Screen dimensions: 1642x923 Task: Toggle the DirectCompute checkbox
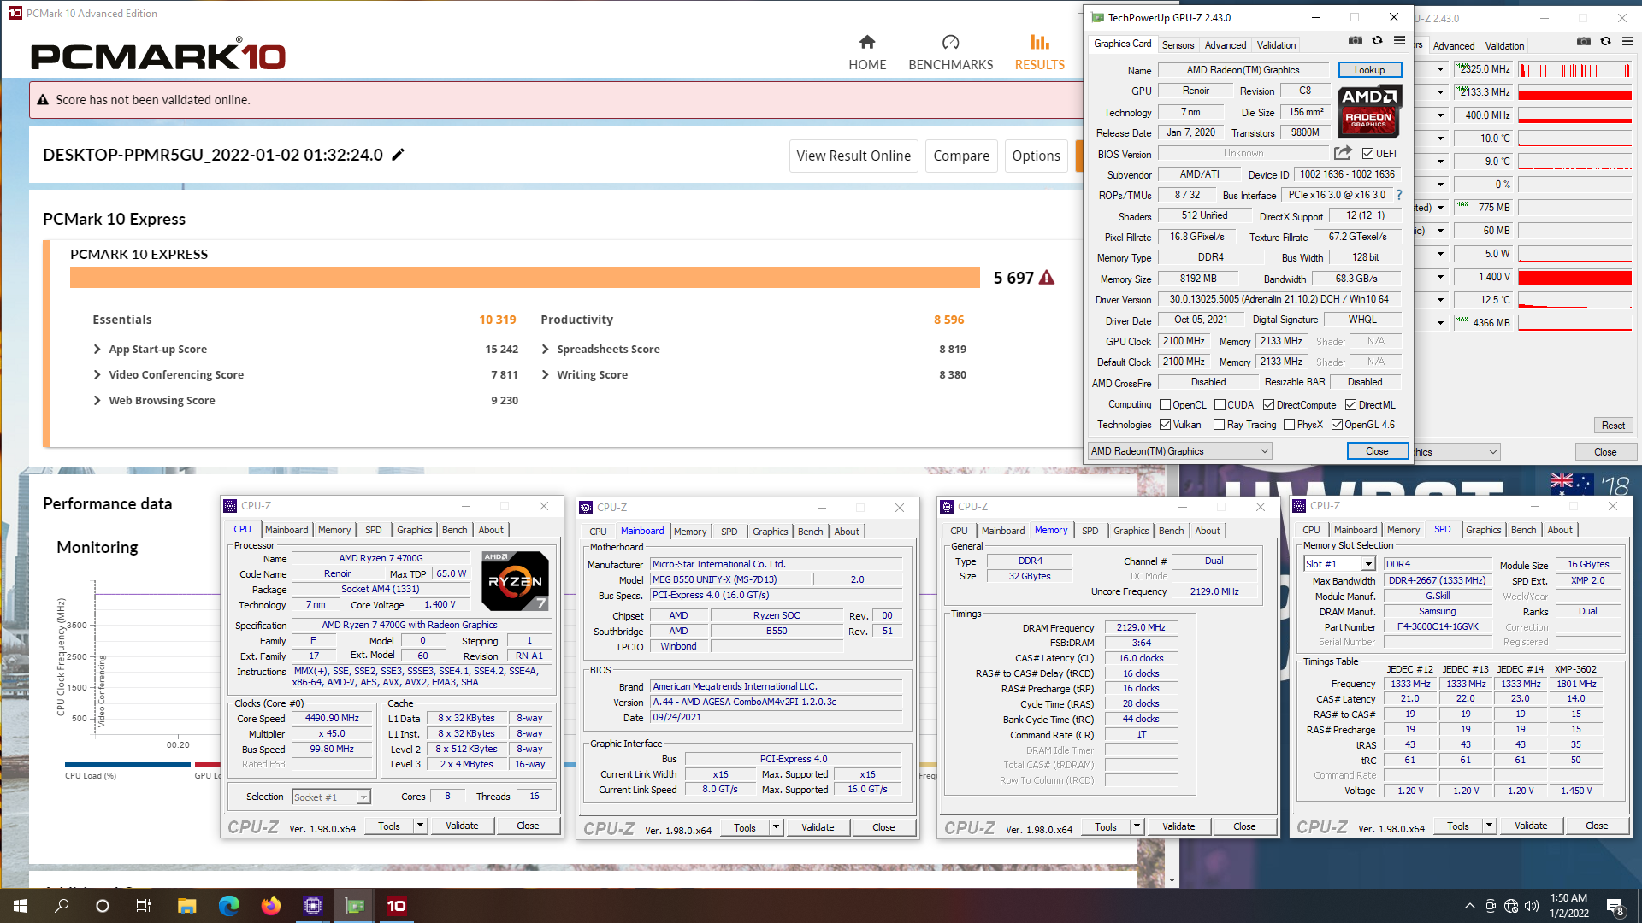coord(1268,405)
